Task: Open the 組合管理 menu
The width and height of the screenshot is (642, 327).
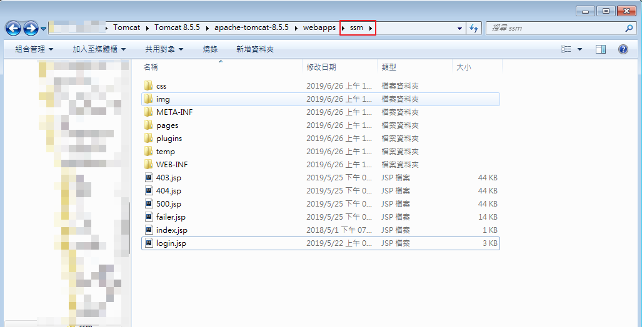Action: 34,49
